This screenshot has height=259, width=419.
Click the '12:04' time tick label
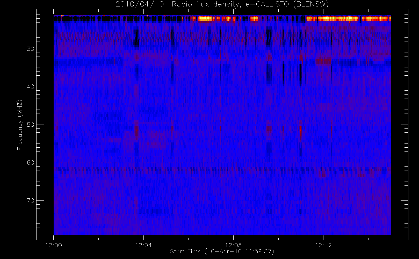143,245
